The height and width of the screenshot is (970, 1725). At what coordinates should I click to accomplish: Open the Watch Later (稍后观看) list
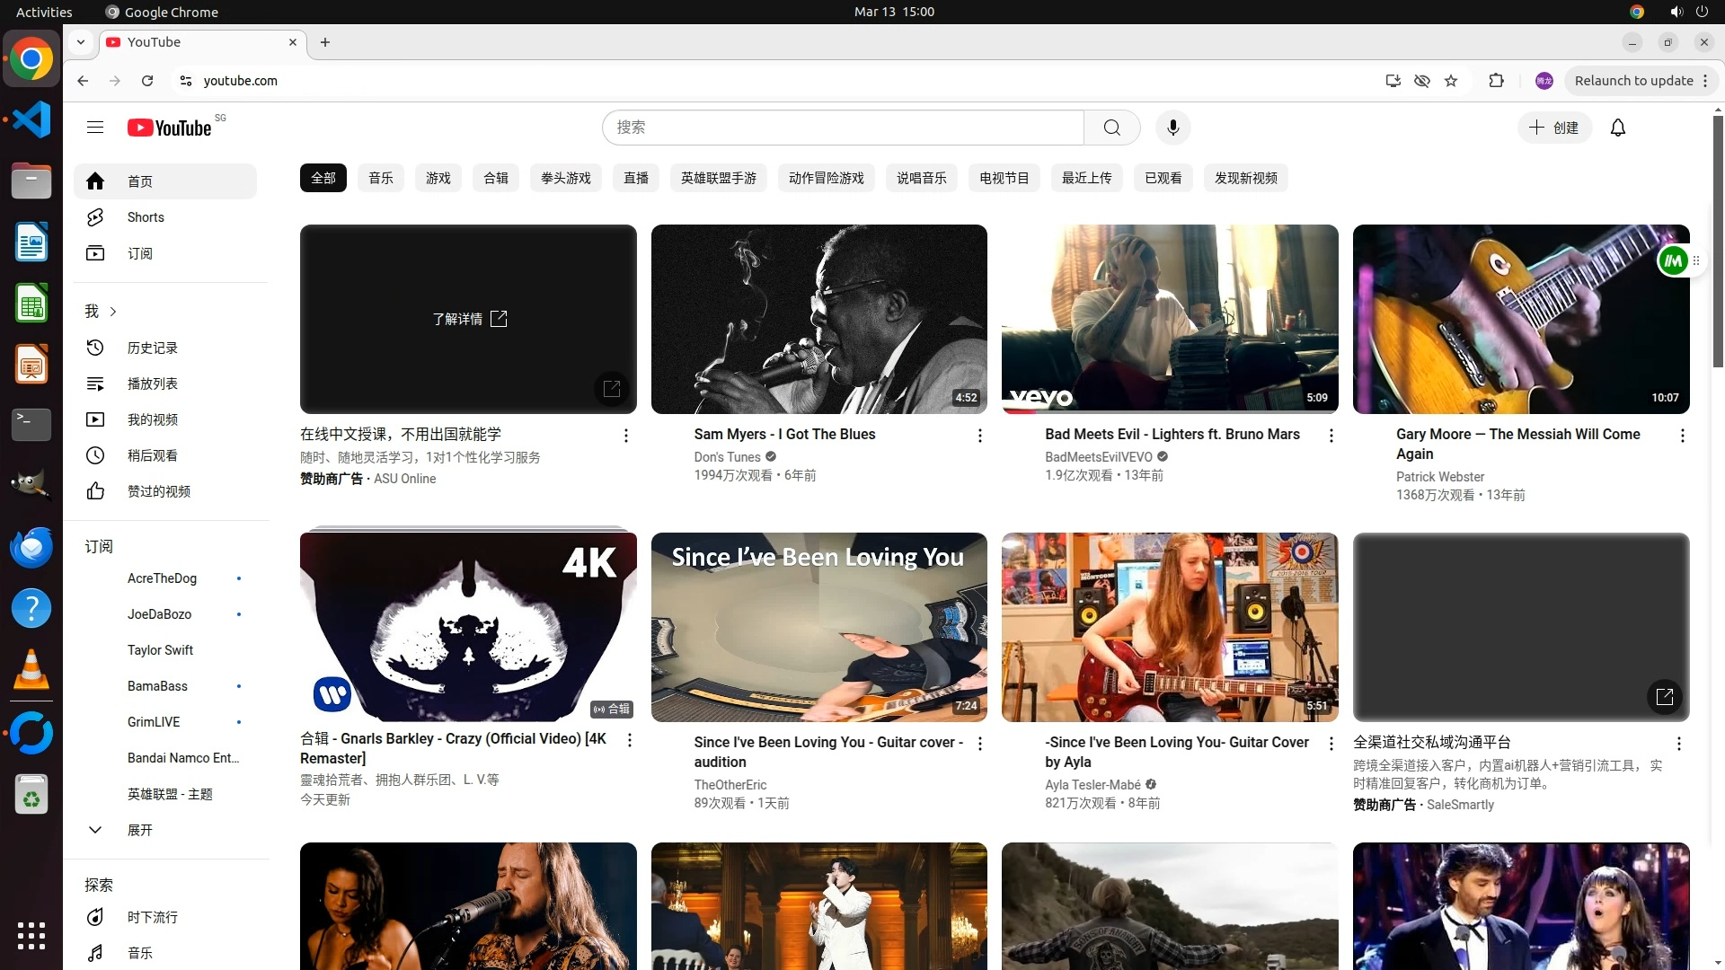(152, 455)
